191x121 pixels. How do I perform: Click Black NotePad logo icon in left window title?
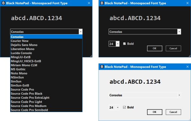pyautogui.click(x=4, y=3)
